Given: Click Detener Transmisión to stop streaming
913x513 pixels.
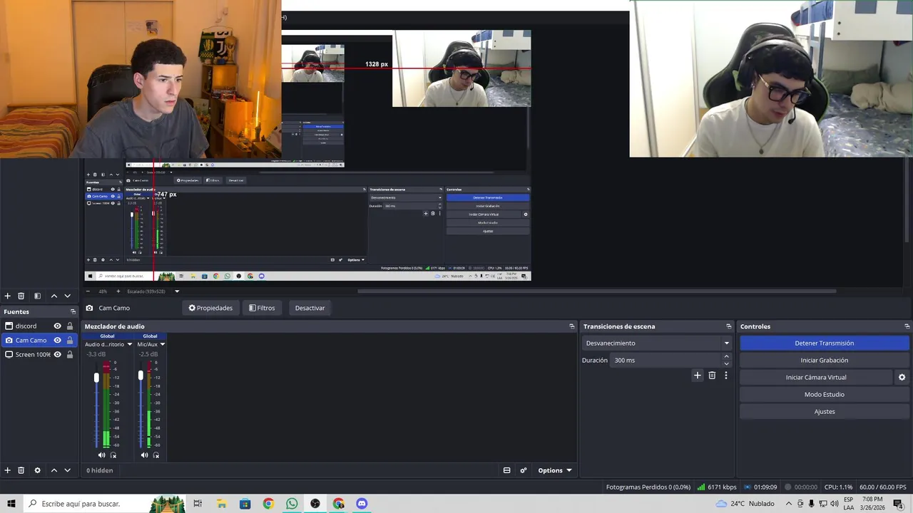Looking at the screenshot, I should coord(824,343).
